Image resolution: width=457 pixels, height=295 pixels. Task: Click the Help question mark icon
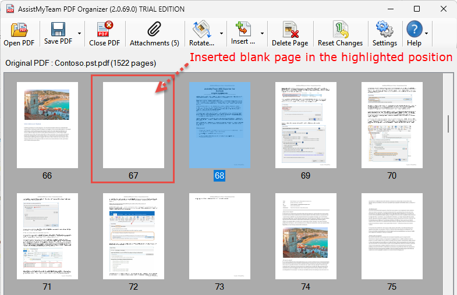[x=413, y=29]
